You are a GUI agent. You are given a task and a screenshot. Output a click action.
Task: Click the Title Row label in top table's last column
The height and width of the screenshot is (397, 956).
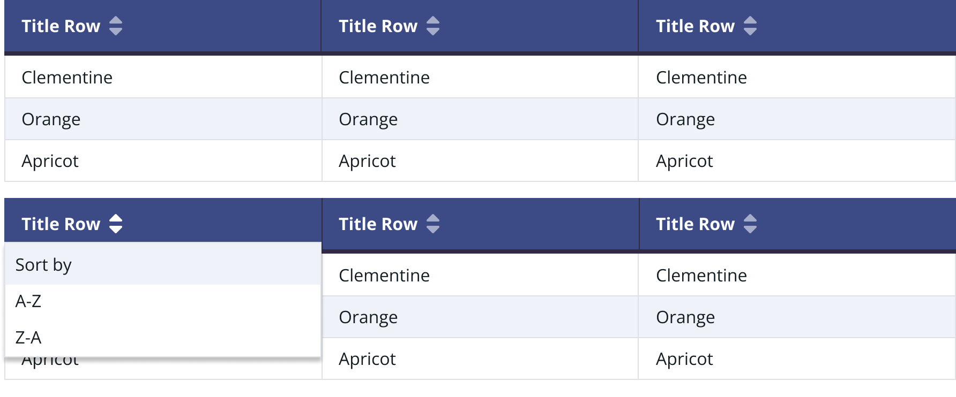click(695, 26)
